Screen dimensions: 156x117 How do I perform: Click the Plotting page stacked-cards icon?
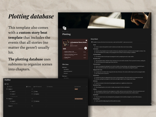coord(64,28)
